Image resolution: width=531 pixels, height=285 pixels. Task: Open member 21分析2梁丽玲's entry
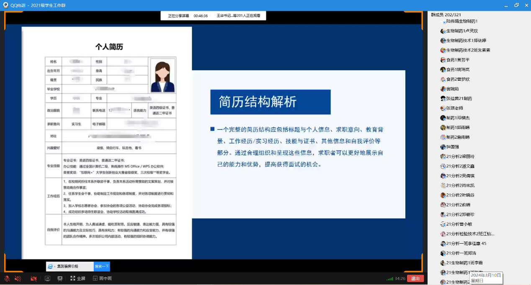(460, 157)
